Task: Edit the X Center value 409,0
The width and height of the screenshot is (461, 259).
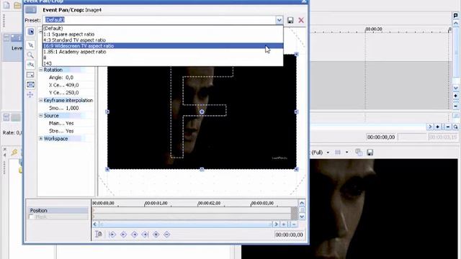Action: tap(72, 85)
